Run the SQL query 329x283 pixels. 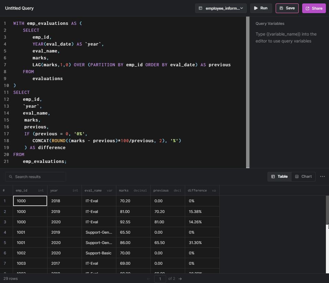tap(261, 8)
